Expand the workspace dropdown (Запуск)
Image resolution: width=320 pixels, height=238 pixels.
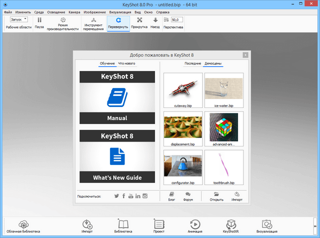[19, 19]
